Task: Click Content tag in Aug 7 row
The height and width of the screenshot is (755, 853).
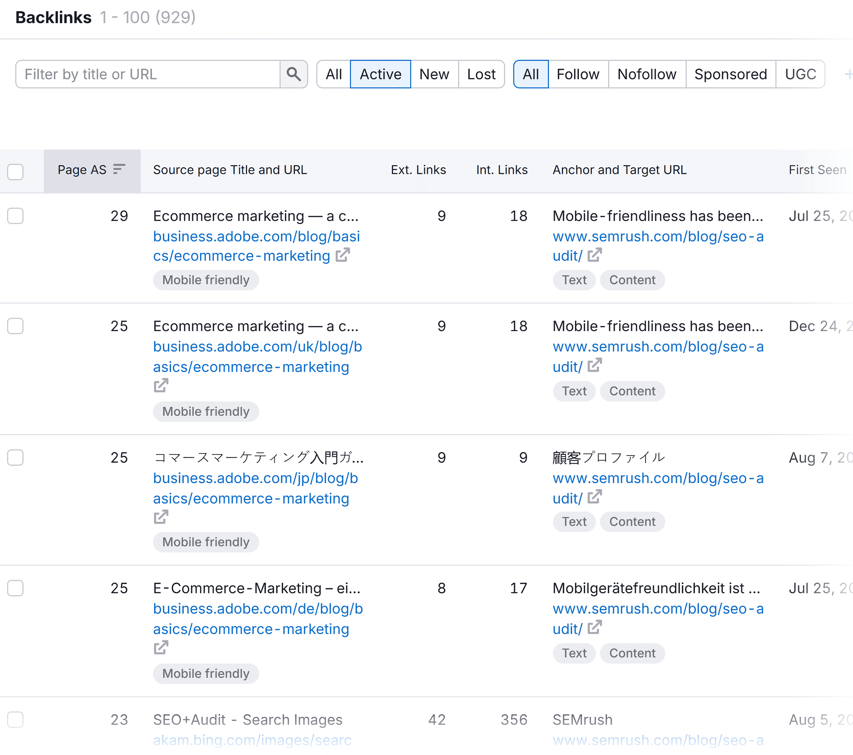Action: click(x=632, y=521)
